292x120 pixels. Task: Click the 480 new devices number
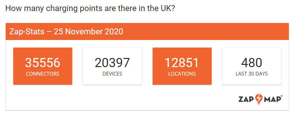click(x=252, y=63)
